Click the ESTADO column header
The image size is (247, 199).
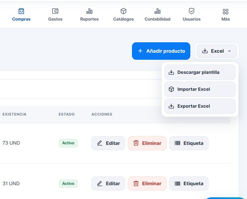pyautogui.click(x=67, y=114)
